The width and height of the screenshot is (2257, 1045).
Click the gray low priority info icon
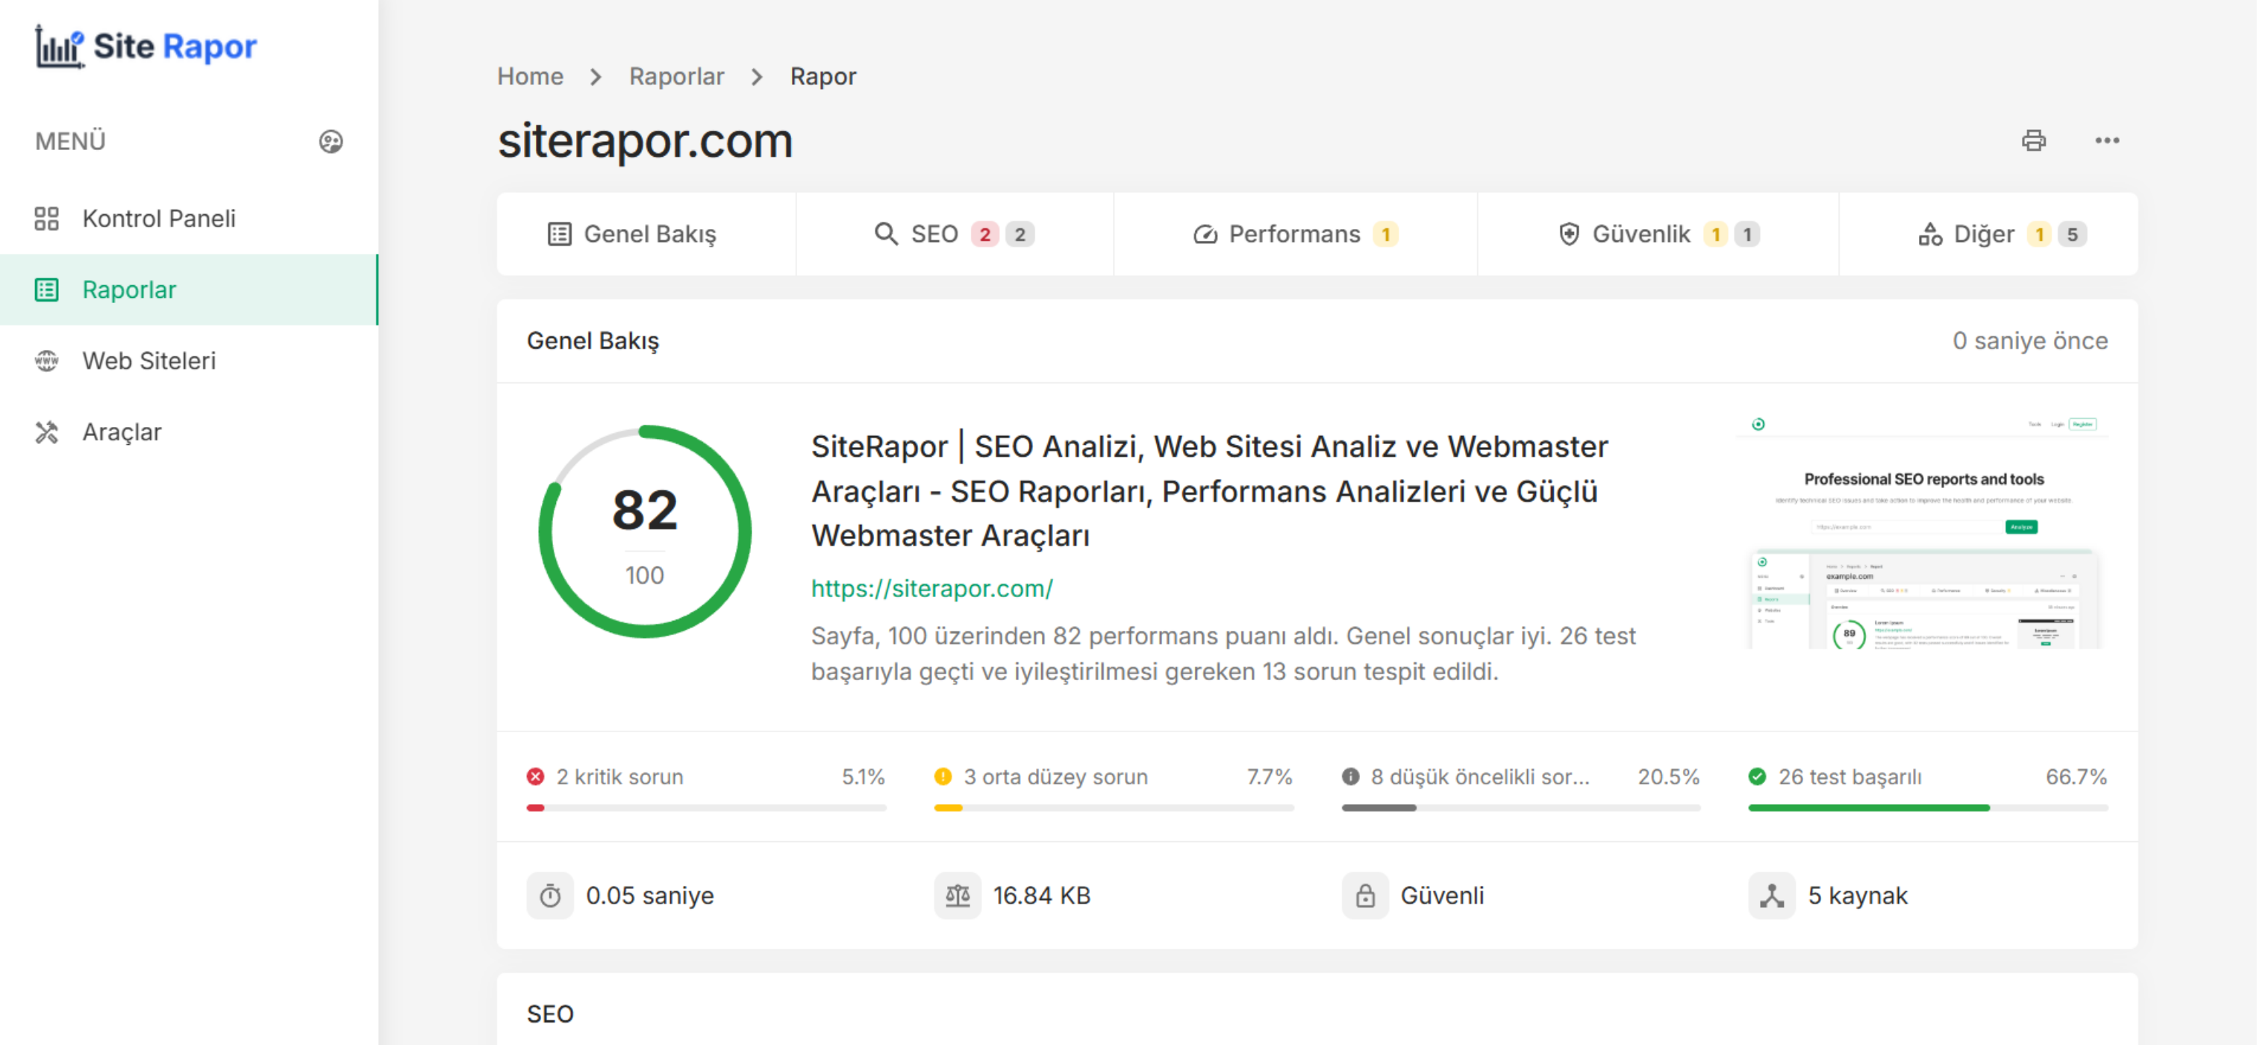click(1350, 776)
